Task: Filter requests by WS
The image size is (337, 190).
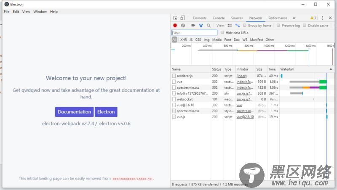Action: tap(245, 40)
